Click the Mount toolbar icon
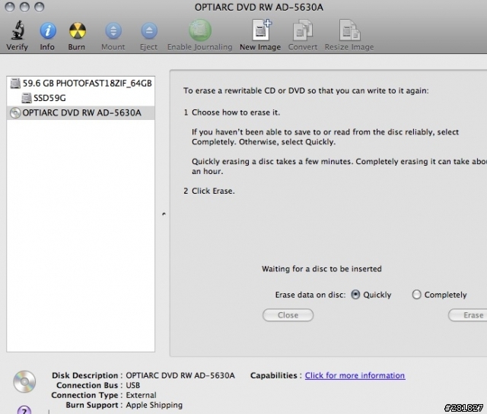This screenshot has width=487, height=414. click(x=113, y=30)
